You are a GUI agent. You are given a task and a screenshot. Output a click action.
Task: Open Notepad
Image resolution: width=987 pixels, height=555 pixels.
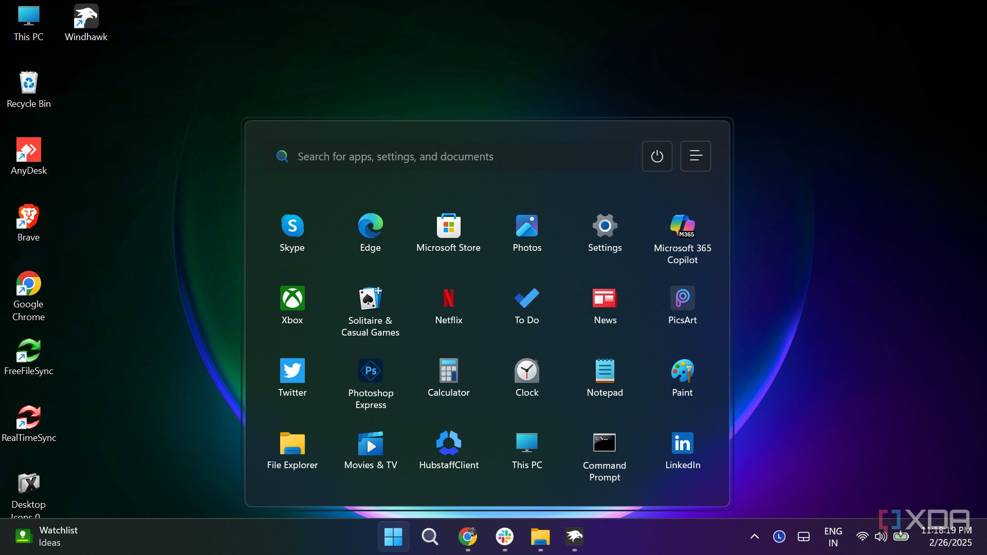click(x=605, y=378)
